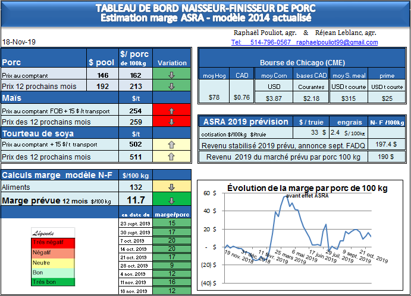Click the moy Hog $78 value cell
The image size is (411, 296).
[214, 97]
